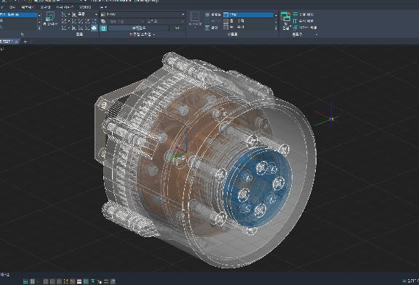Select the third row in the viewport list
419x285 pixels.
pos(249,27)
